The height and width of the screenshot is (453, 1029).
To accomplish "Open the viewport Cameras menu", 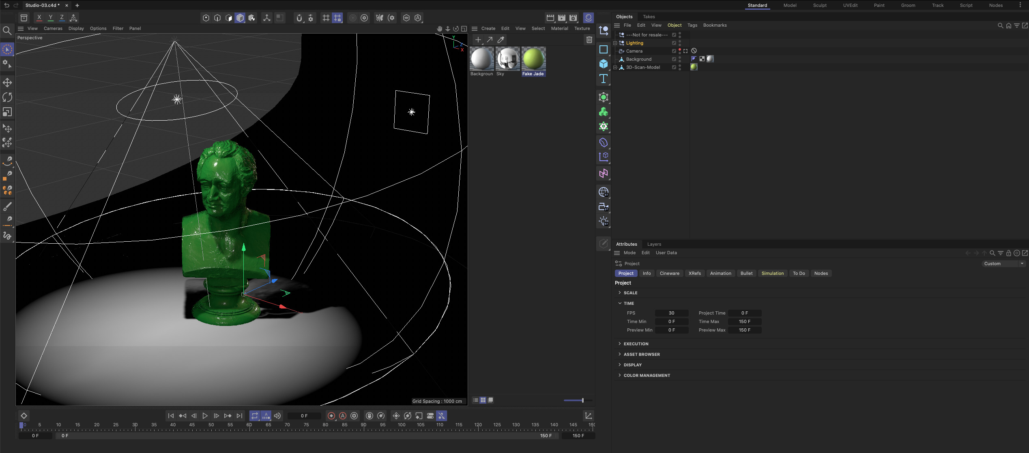I will coord(53,28).
